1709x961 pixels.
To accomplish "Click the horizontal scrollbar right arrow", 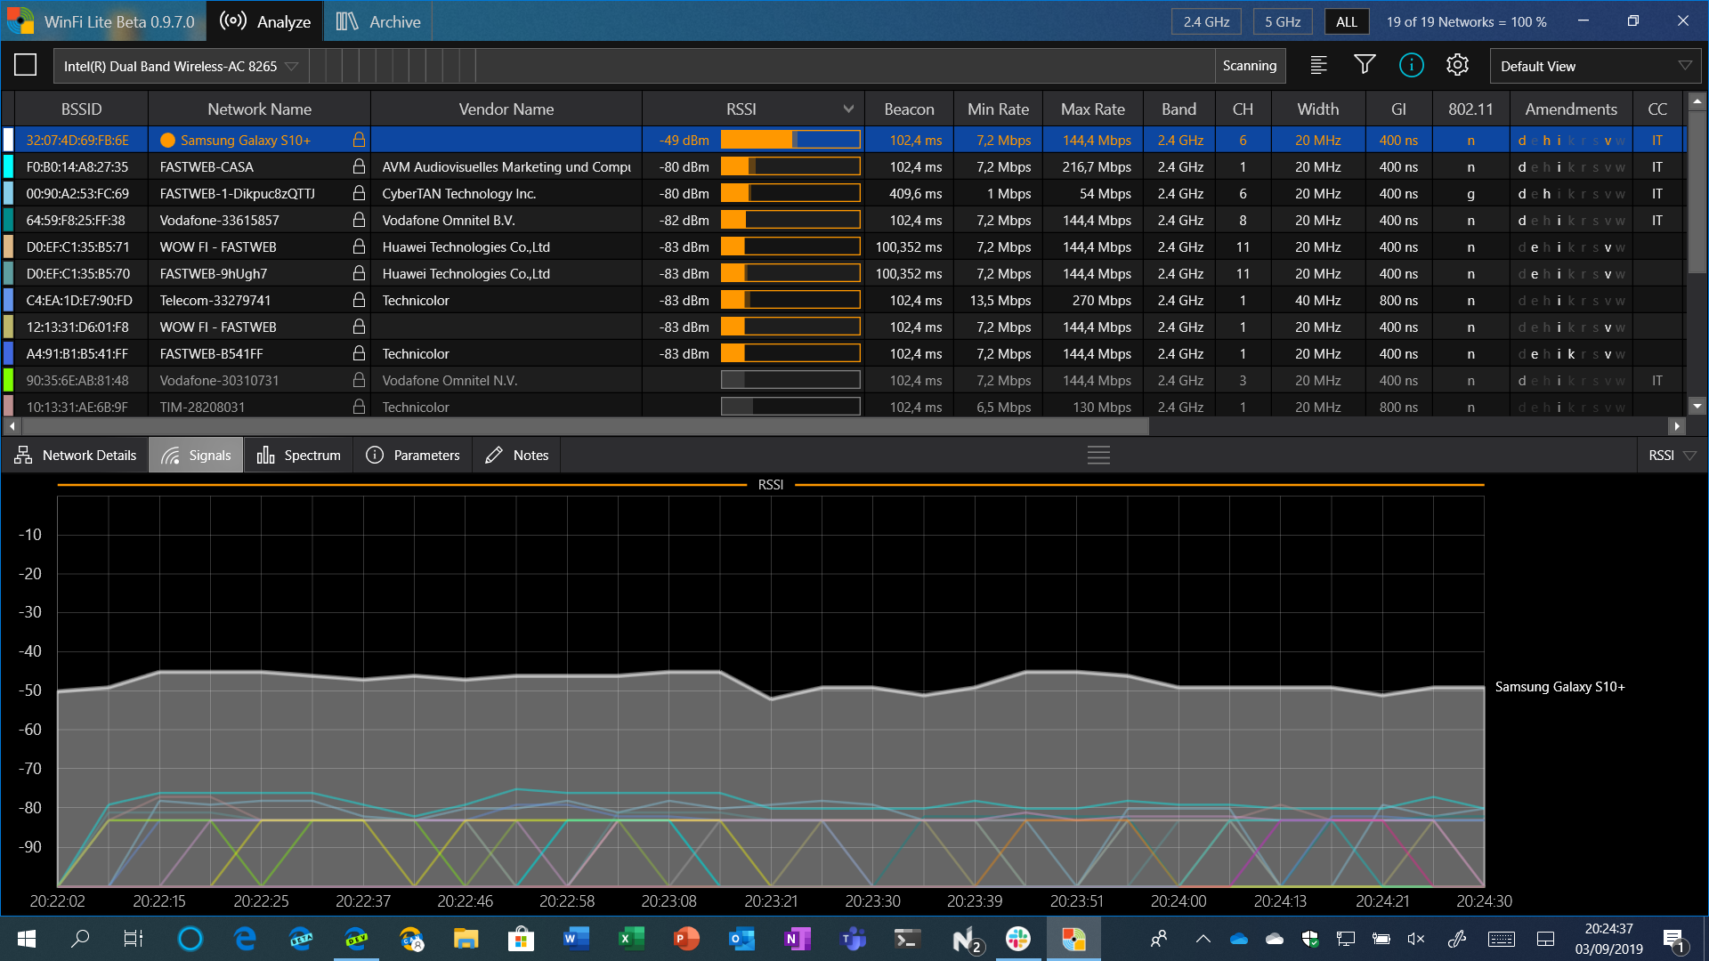I will [1677, 426].
